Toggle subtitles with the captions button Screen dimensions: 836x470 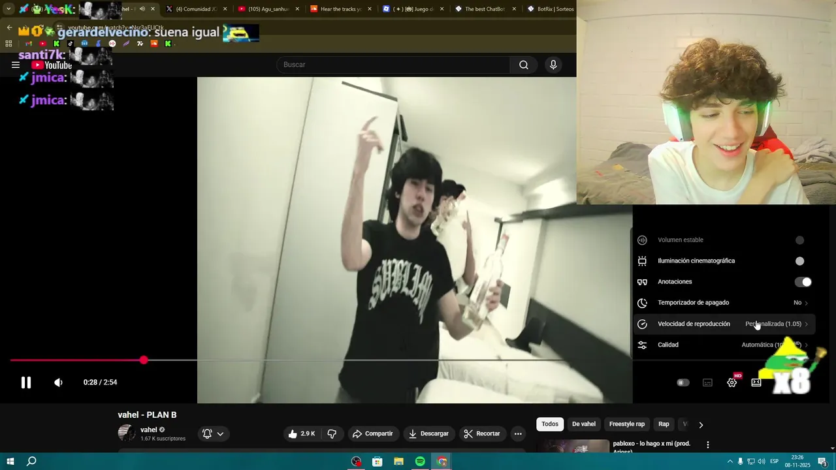[707, 383]
